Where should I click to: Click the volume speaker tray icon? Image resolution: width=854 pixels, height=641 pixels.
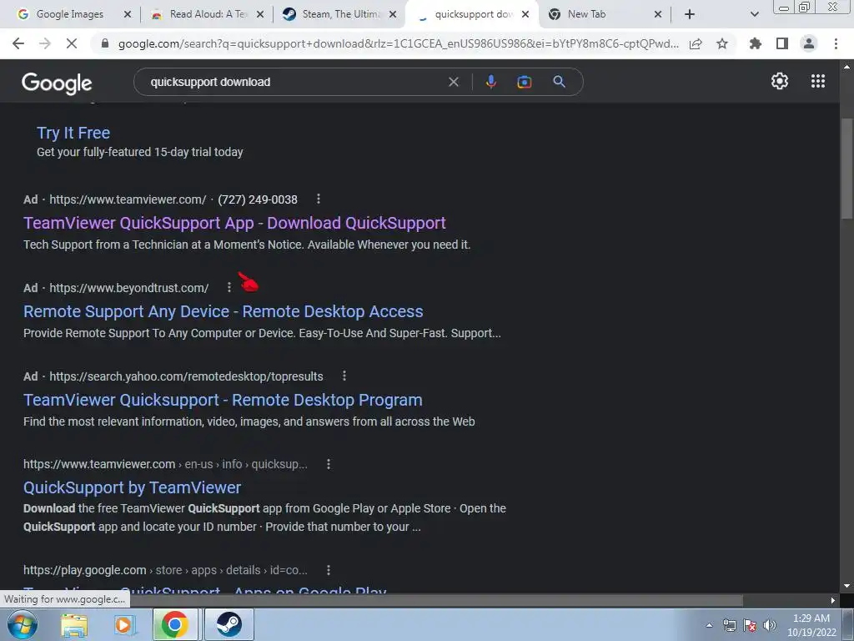770,625
